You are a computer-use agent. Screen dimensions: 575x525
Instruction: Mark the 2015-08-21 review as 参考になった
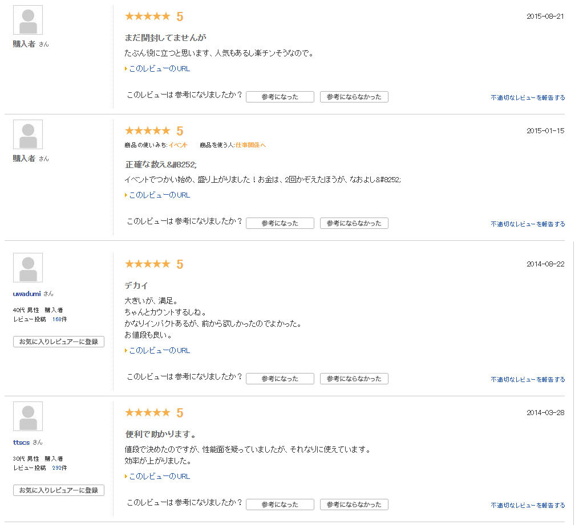(280, 97)
